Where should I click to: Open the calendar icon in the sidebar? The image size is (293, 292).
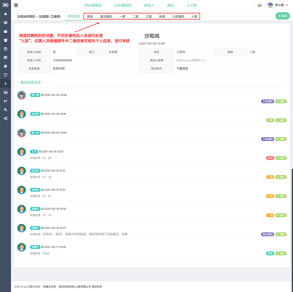(5, 50)
